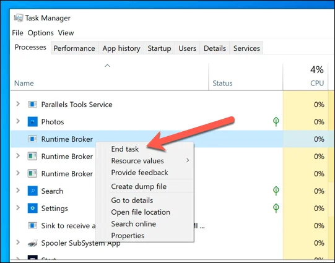The width and height of the screenshot is (335, 263).
Task: Open the Options menu
Action: (41, 33)
